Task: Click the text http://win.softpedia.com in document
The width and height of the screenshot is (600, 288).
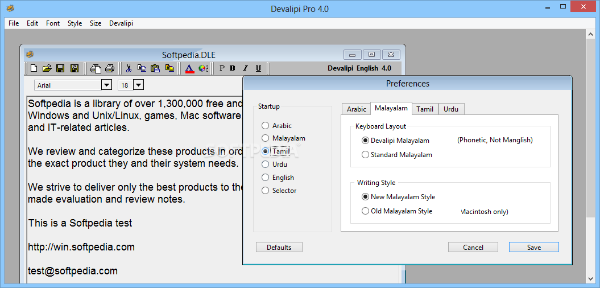Action: click(81, 247)
